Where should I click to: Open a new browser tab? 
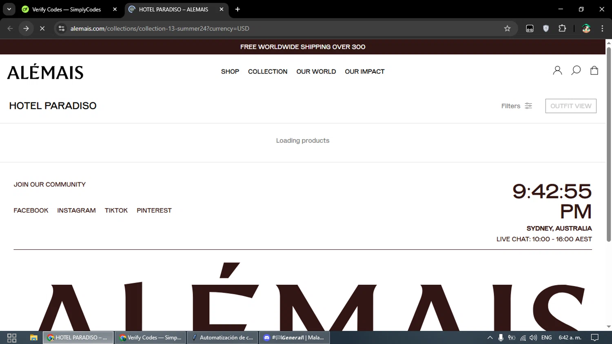pyautogui.click(x=237, y=9)
